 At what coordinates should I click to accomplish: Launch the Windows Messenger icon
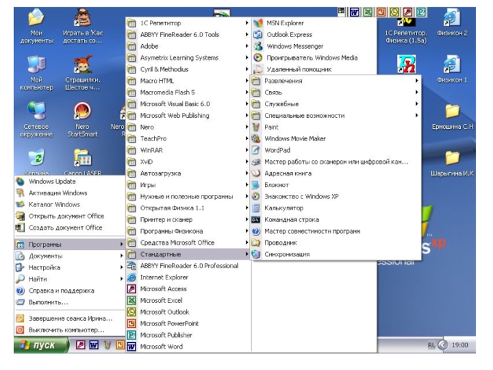[258, 46]
